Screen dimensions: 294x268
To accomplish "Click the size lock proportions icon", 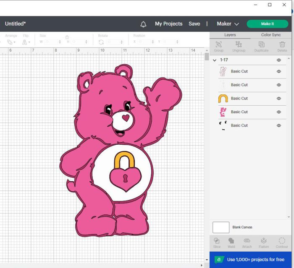I will coord(67,37).
